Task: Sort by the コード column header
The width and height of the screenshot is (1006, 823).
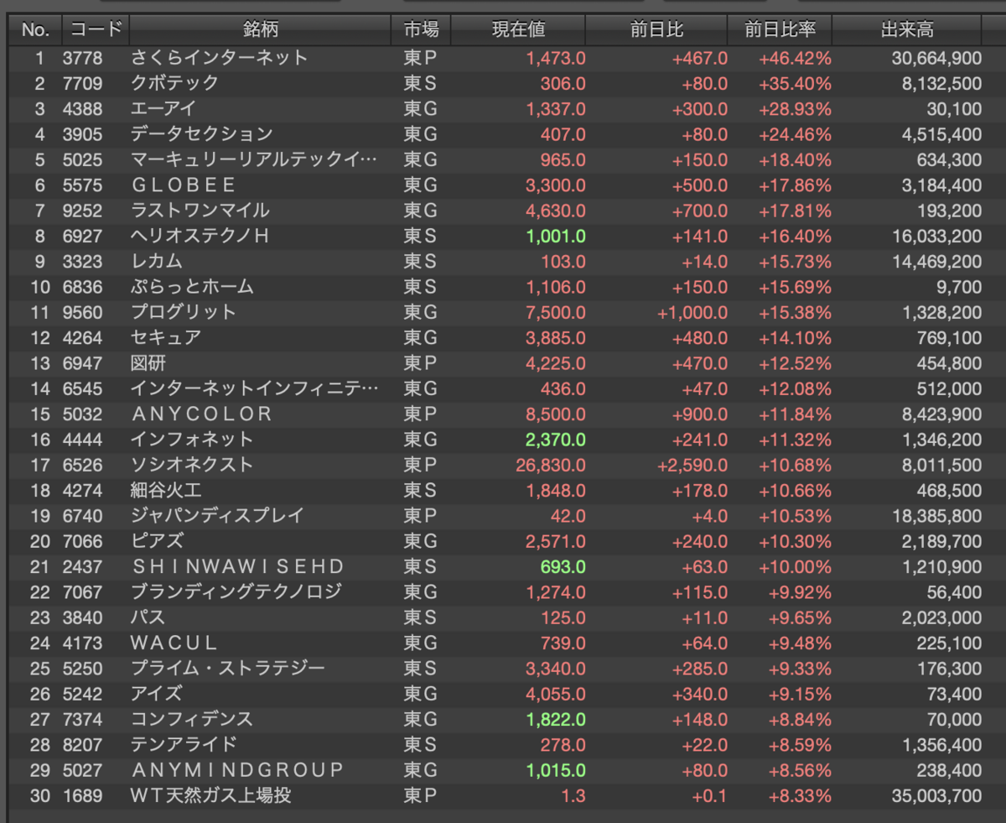Action: 96,30
